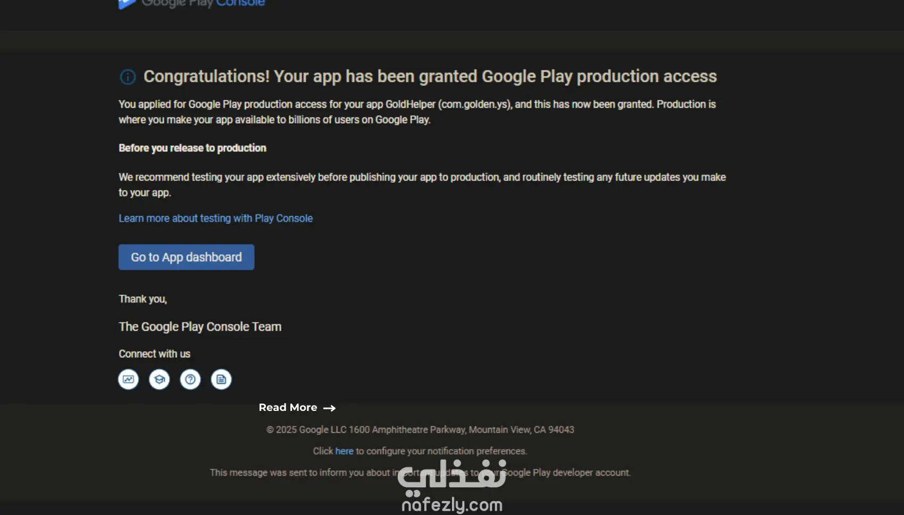Click the Congratulations production access heading

coord(430,76)
